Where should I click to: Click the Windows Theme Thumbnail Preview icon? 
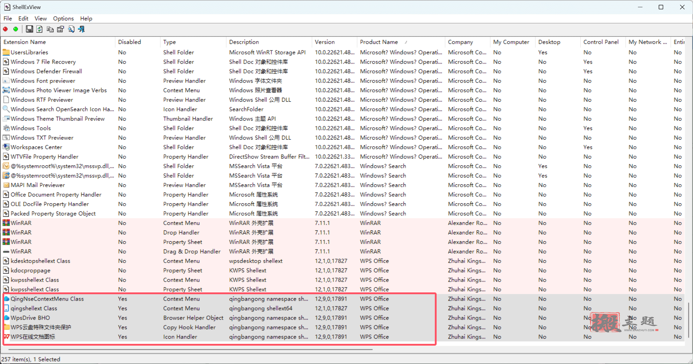(x=6, y=119)
